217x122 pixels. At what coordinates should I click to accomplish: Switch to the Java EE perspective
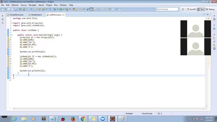(191, 9)
